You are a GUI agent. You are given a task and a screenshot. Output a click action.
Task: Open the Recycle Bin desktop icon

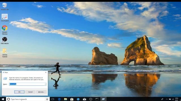5,6
